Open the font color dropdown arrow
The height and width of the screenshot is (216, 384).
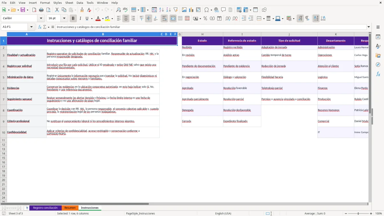(x=103, y=19)
